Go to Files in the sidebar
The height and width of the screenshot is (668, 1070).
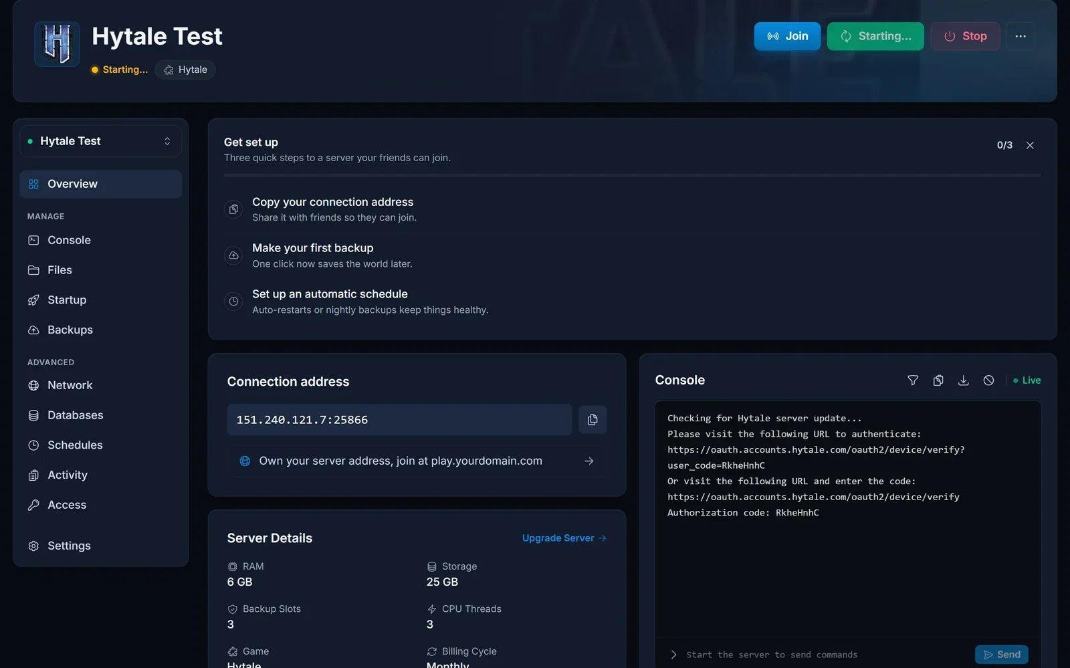[x=100, y=270]
